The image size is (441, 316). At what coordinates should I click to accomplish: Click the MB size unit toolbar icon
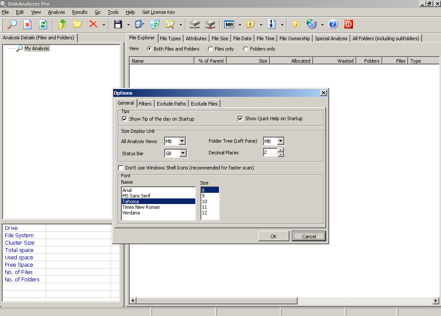coord(229,25)
